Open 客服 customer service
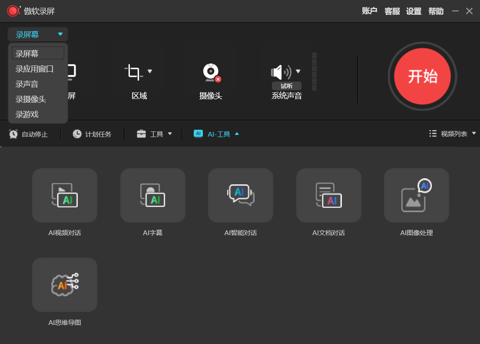Viewport: 480px width, 344px height. 392,11
